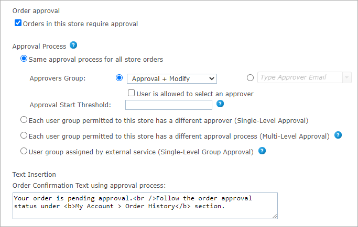This screenshot has width=358, height=227.
Task: Focus the Approval Start Threshold input box
Action: click(x=169, y=105)
